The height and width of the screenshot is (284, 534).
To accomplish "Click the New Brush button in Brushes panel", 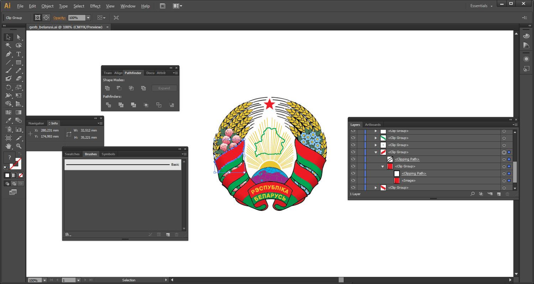I will 168,235.
